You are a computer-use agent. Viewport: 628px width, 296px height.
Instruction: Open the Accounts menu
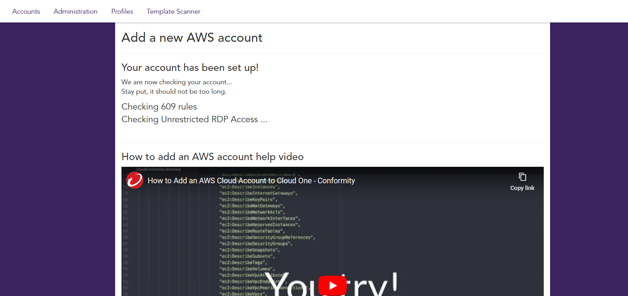[x=26, y=11]
